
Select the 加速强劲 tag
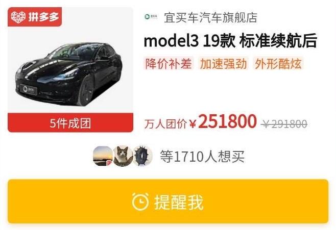pyautogui.click(x=224, y=64)
